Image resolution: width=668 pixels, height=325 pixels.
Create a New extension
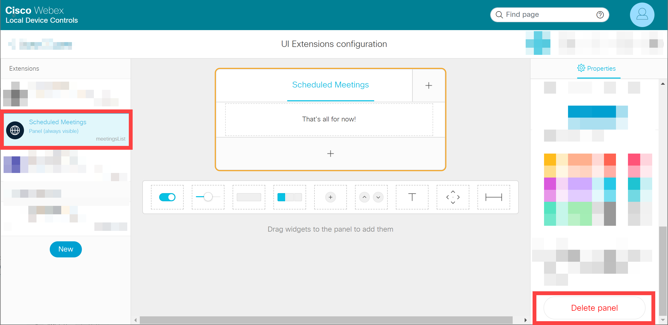[66, 249]
